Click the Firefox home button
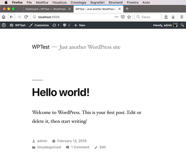 (4, 17)
